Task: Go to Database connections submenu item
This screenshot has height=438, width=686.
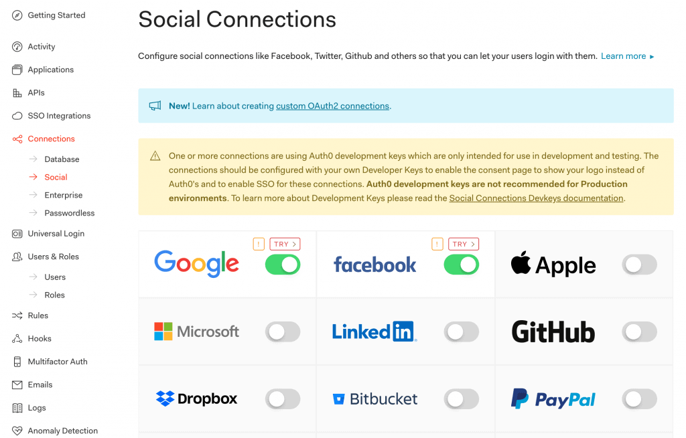Action: [62, 159]
